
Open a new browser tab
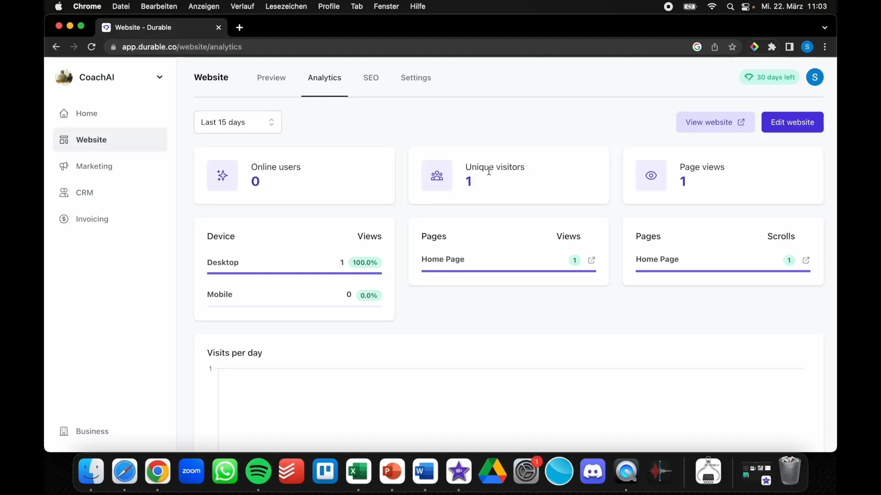[x=240, y=27]
